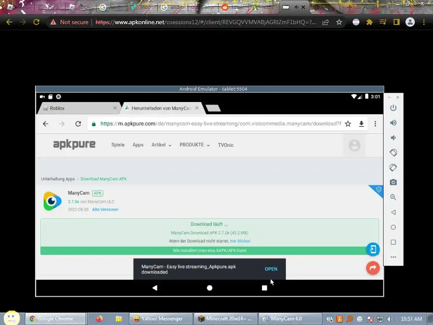Click Unterhaltung Apps breadcrumb
This screenshot has width=433, height=325.
[58, 179]
